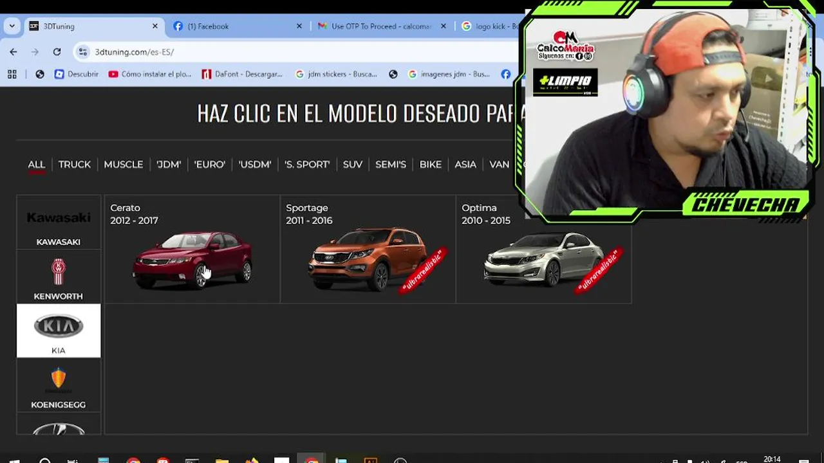Open the imagenes jdm - Bus bookmark
824x463 pixels.
click(x=449, y=74)
